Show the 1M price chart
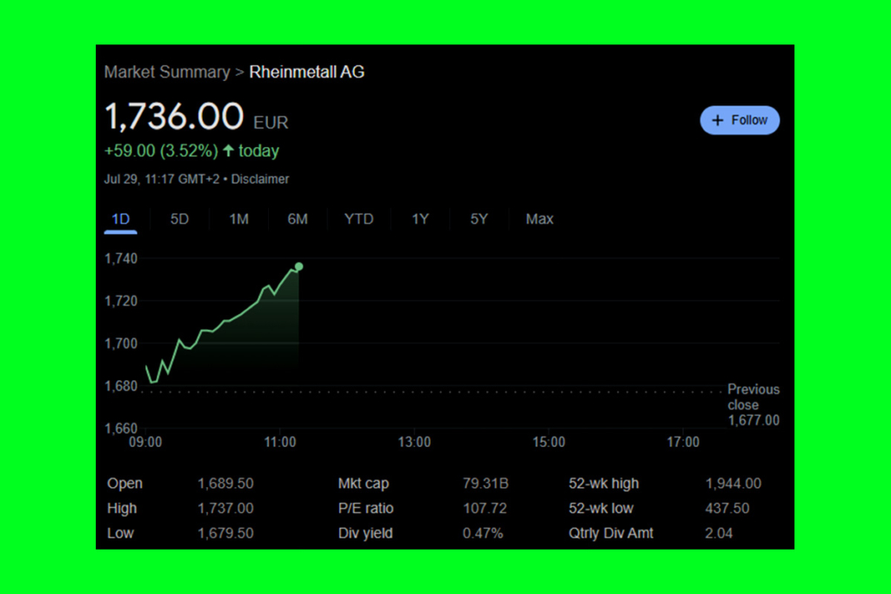891x594 pixels. [x=238, y=219]
